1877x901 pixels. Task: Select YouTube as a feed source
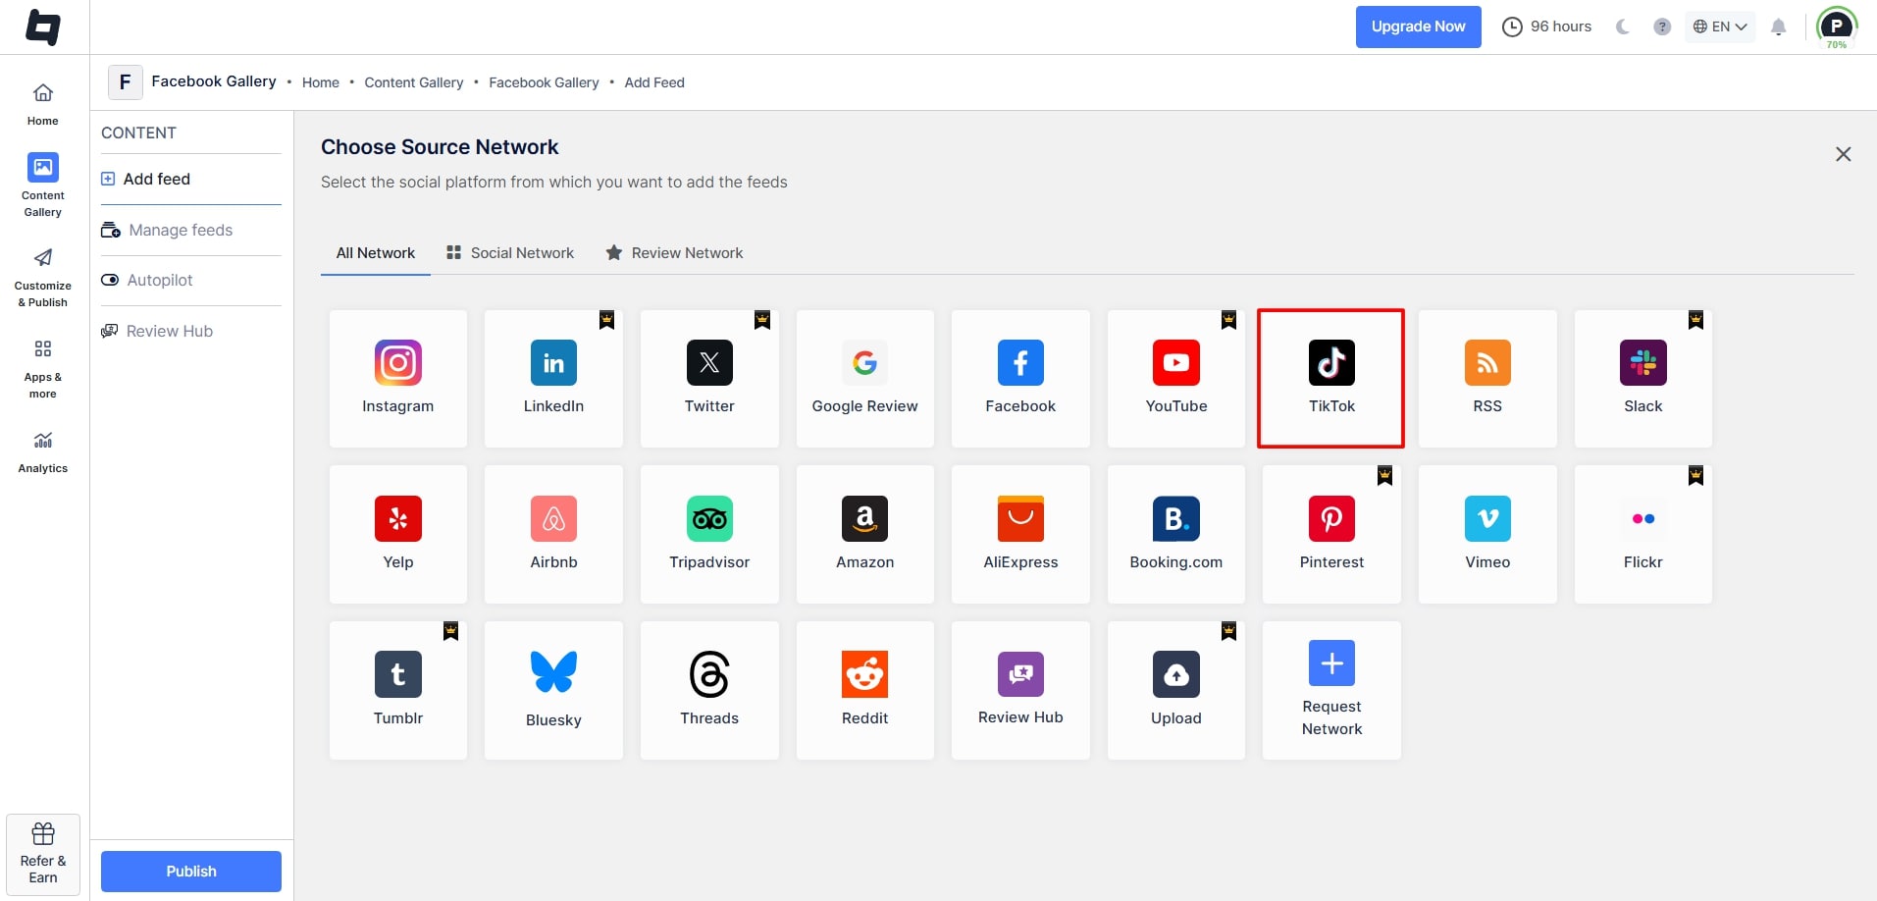point(1175,378)
